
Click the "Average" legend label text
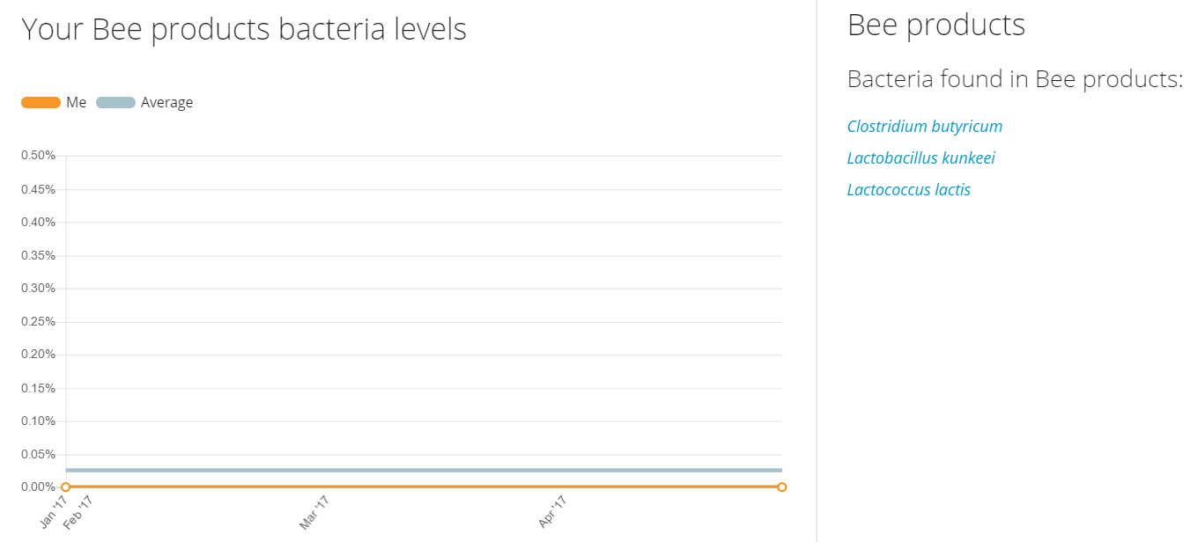166,103
